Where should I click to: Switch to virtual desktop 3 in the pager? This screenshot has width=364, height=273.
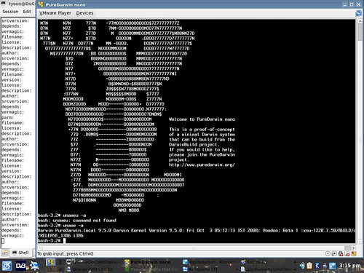pyautogui.click(x=50, y=269)
